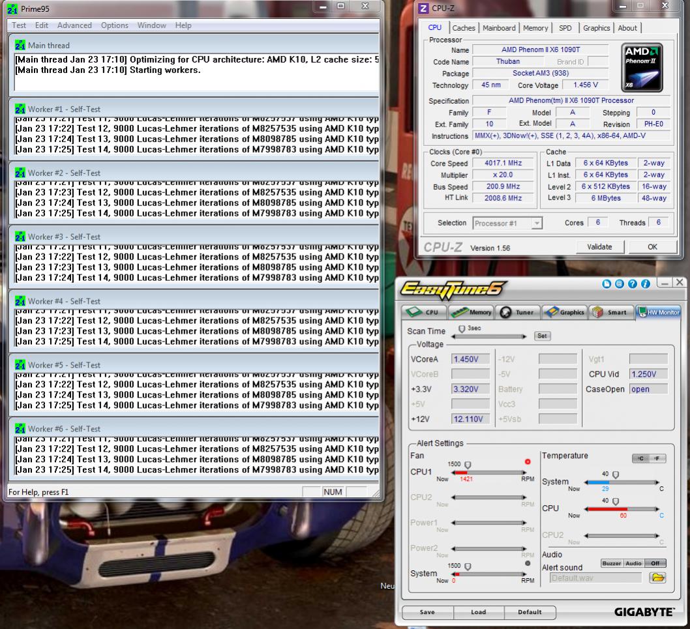690x629 pixels.
Task: Click the Worker #2 Self-Test window icon
Action: click(x=20, y=173)
